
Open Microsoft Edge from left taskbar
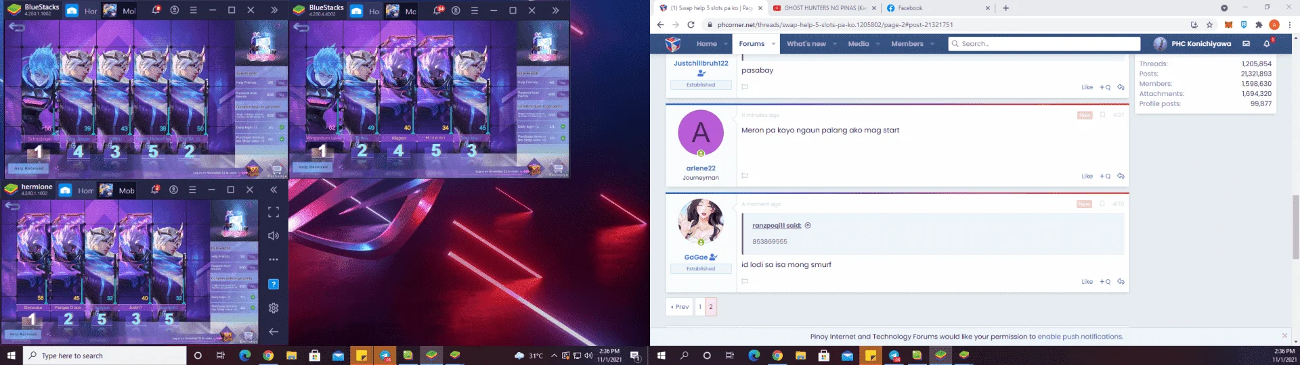coord(245,356)
